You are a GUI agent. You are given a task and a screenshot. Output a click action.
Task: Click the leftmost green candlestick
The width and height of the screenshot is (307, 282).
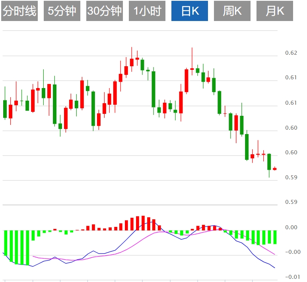pos(5,109)
